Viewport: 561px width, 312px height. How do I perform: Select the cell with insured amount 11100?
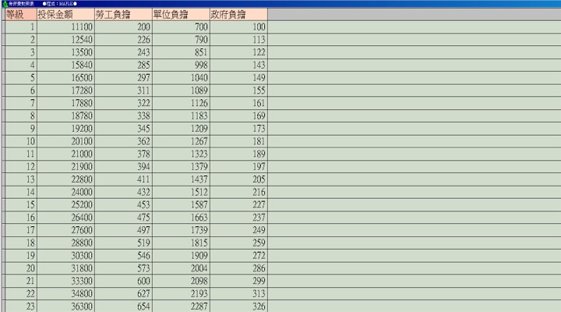[65, 27]
